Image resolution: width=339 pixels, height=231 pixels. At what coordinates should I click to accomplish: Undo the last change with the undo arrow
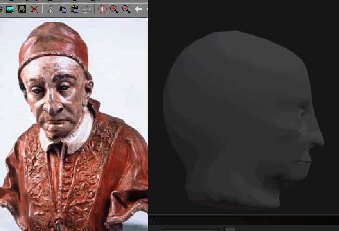tap(86, 9)
